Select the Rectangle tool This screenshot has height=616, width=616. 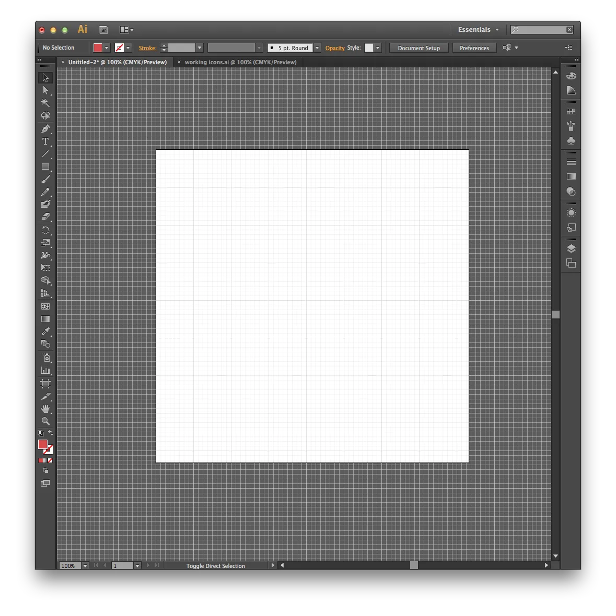pos(45,167)
